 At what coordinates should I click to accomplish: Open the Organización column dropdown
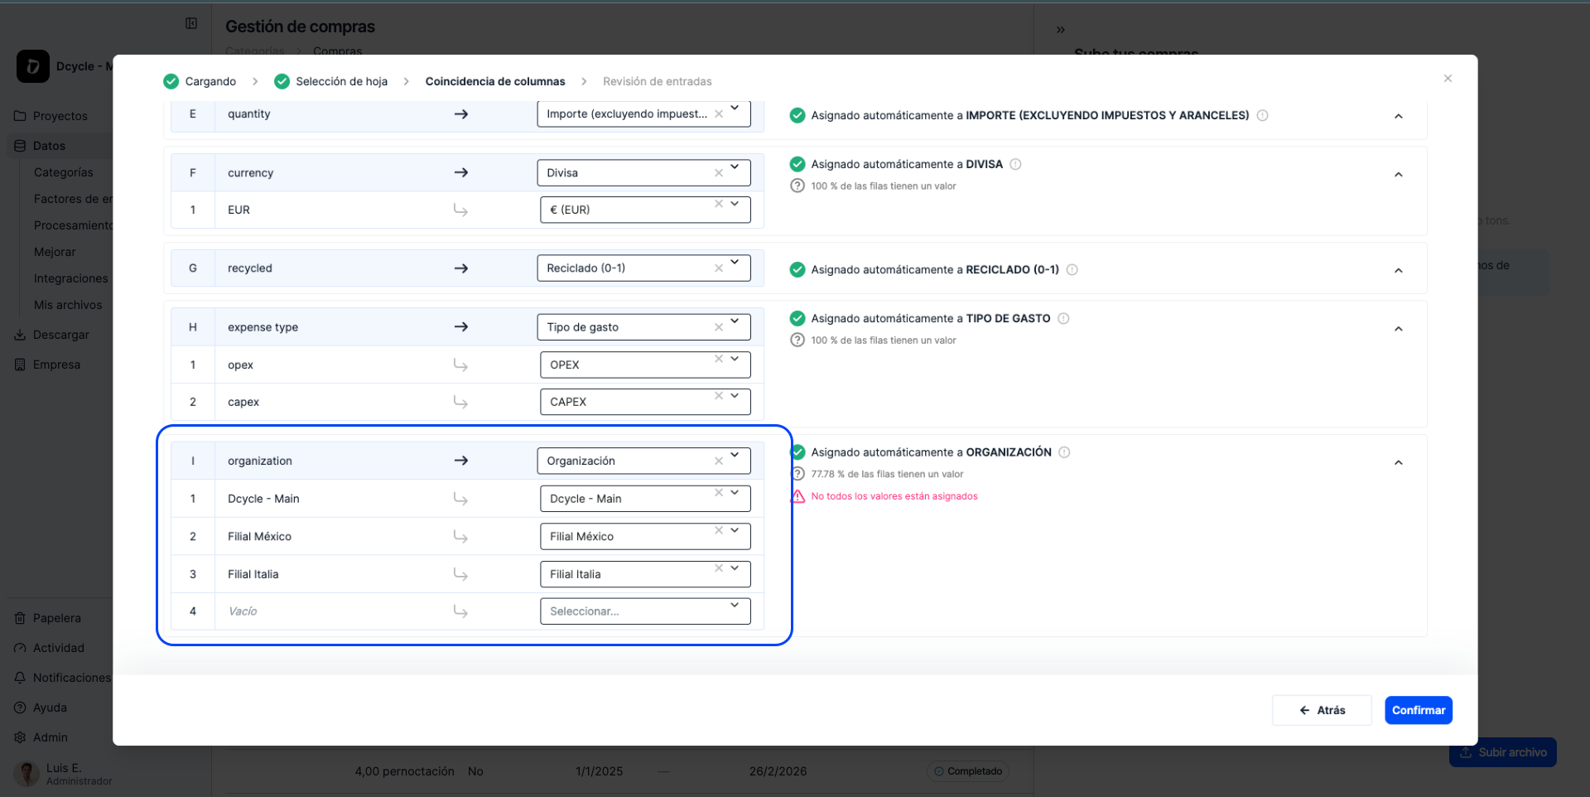click(735, 455)
